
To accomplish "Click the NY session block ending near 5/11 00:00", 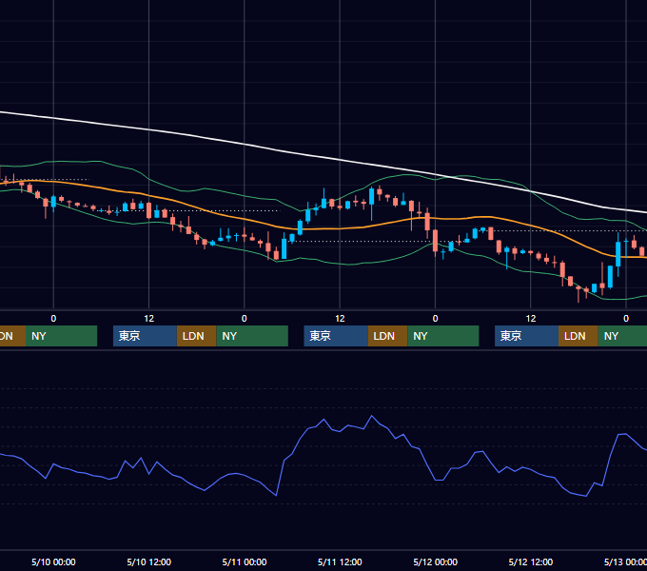I will pyautogui.click(x=252, y=336).
